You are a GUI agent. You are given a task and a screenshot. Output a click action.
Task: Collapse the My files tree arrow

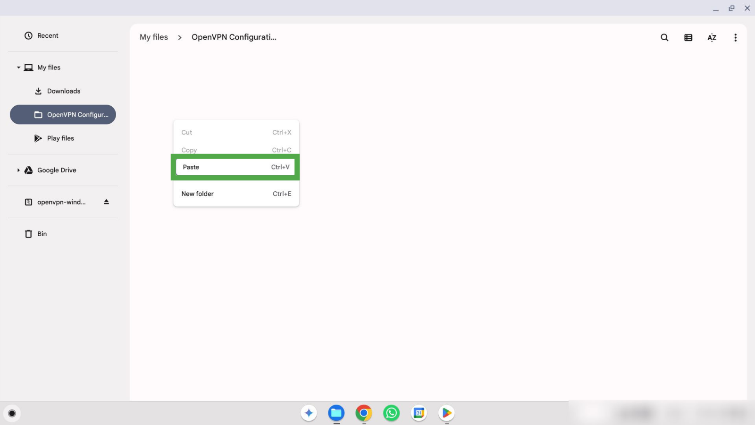18,68
